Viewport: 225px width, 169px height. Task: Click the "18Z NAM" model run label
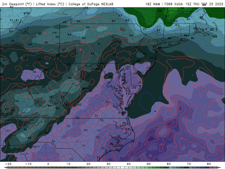pos(153,4)
